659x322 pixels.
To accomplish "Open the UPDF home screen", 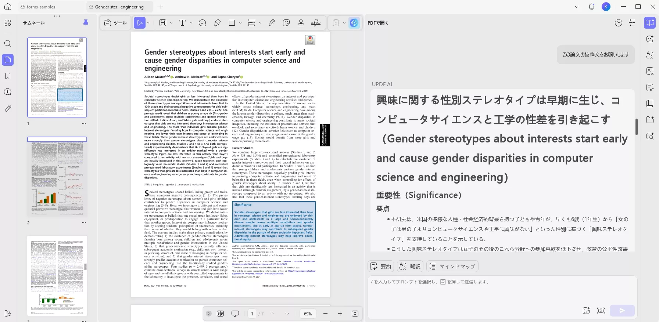I will [8, 7].
